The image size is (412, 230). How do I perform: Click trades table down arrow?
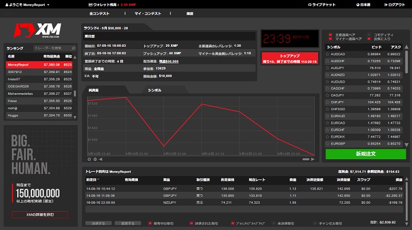(407, 224)
